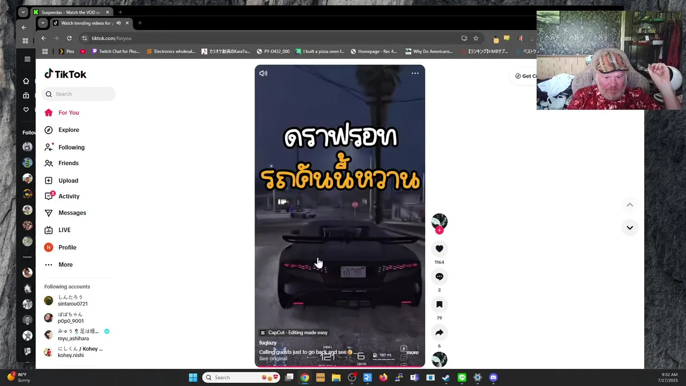686x386 pixels.
Task: Mute the TikTok video with the speaker icon
Action: coord(263,73)
